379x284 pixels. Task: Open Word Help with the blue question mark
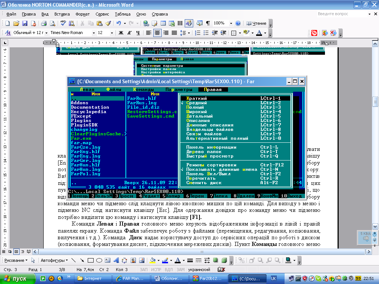(238, 23)
